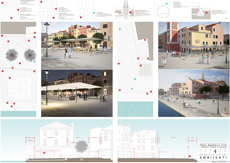Click the word "KARAKTERISTIČNI" in the title block
The height and width of the screenshot is (163, 230).
pyautogui.click(x=213, y=155)
